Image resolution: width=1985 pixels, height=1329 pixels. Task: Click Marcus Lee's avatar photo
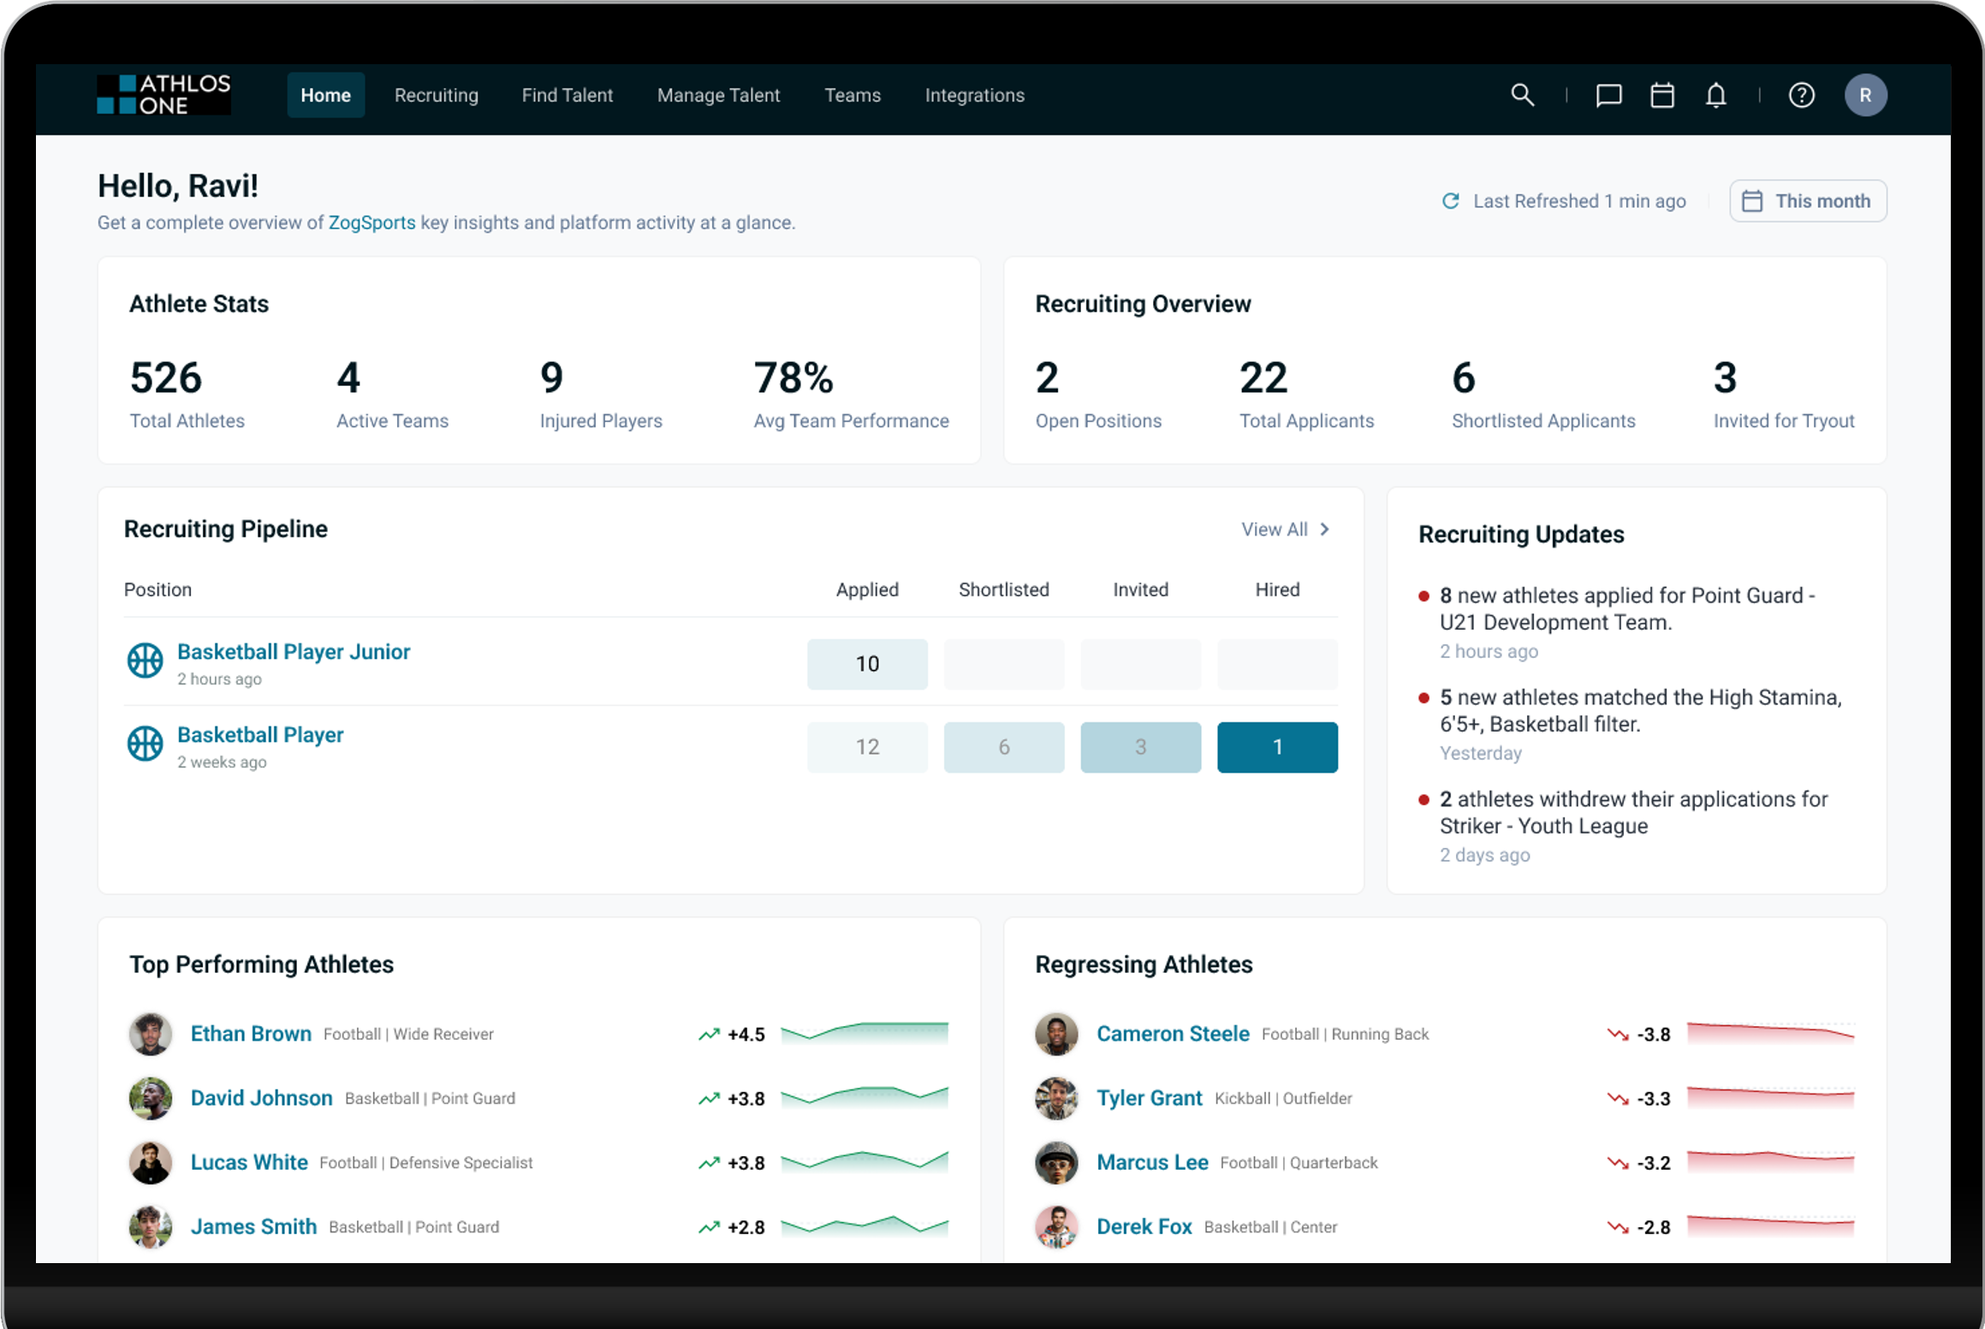click(x=1056, y=1162)
